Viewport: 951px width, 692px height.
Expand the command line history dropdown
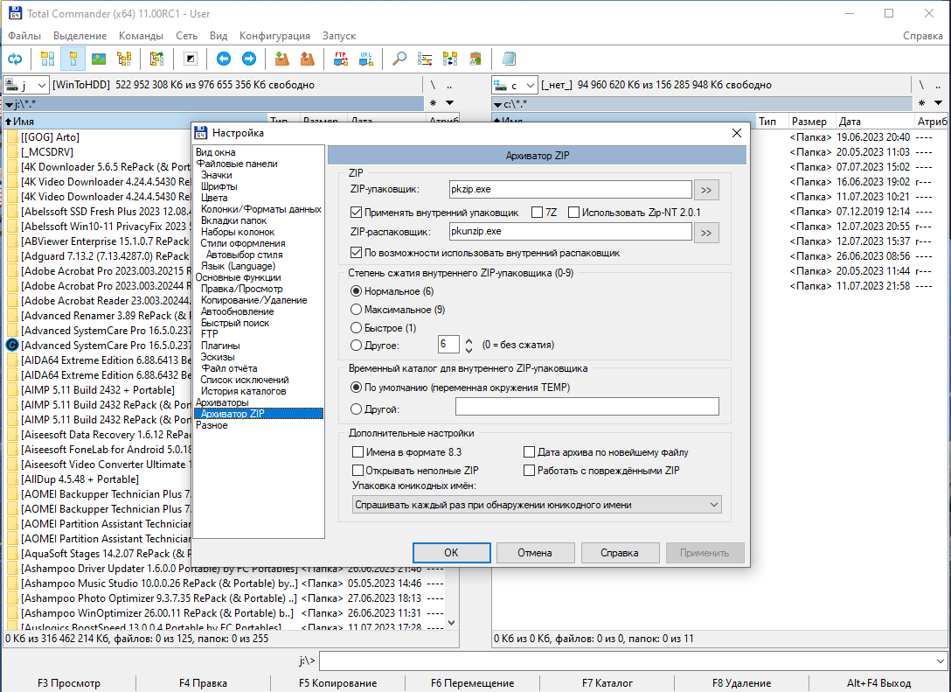click(x=940, y=661)
